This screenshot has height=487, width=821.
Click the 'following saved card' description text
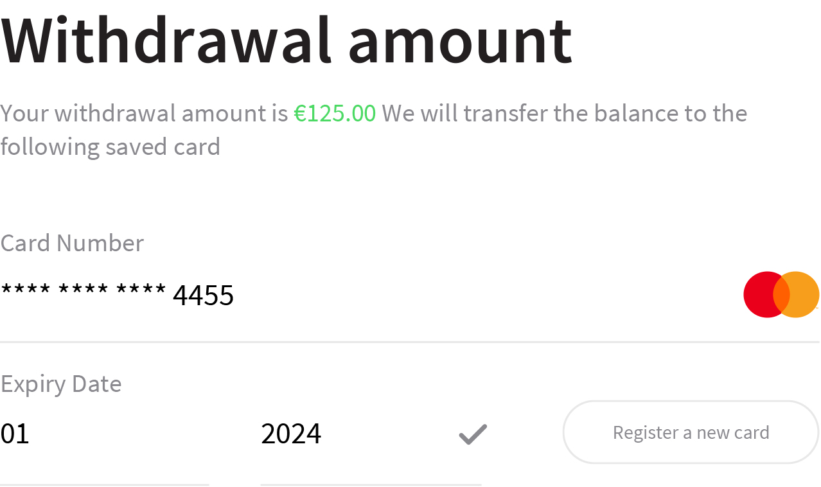tap(110, 146)
